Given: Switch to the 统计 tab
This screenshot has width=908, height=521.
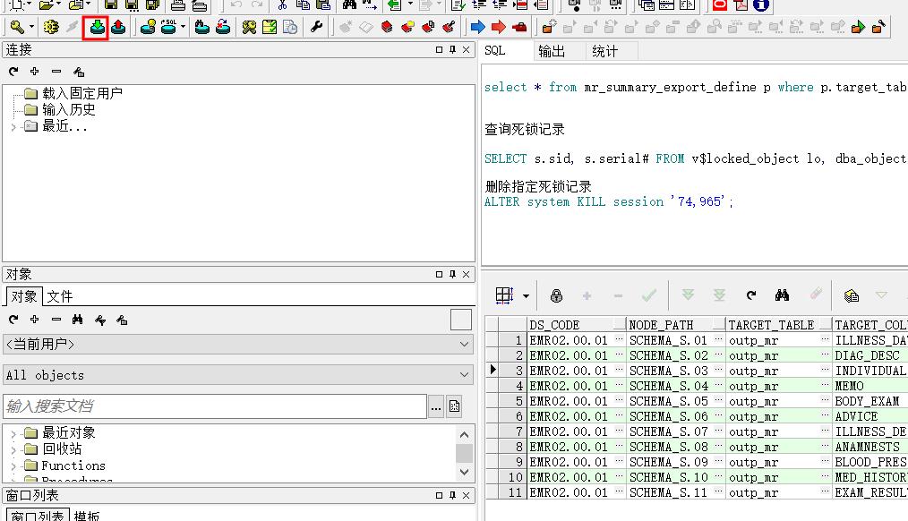Looking at the screenshot, I should pos(605,51).
